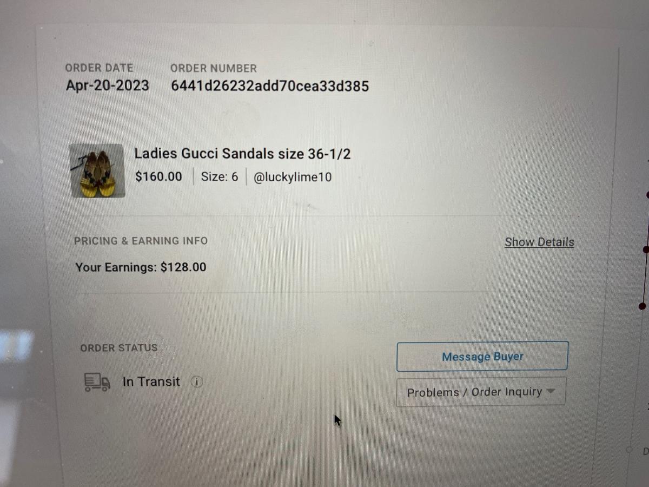Click the arrow on Problems / Order Inquiry
649x487 pixels.
tap(551, 391)
